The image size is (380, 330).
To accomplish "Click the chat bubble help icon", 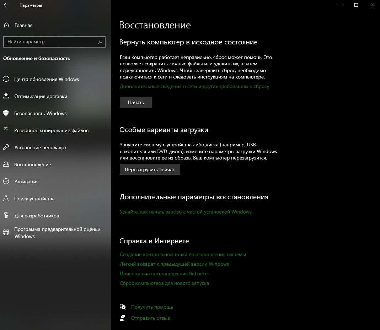I will (123, 307).
